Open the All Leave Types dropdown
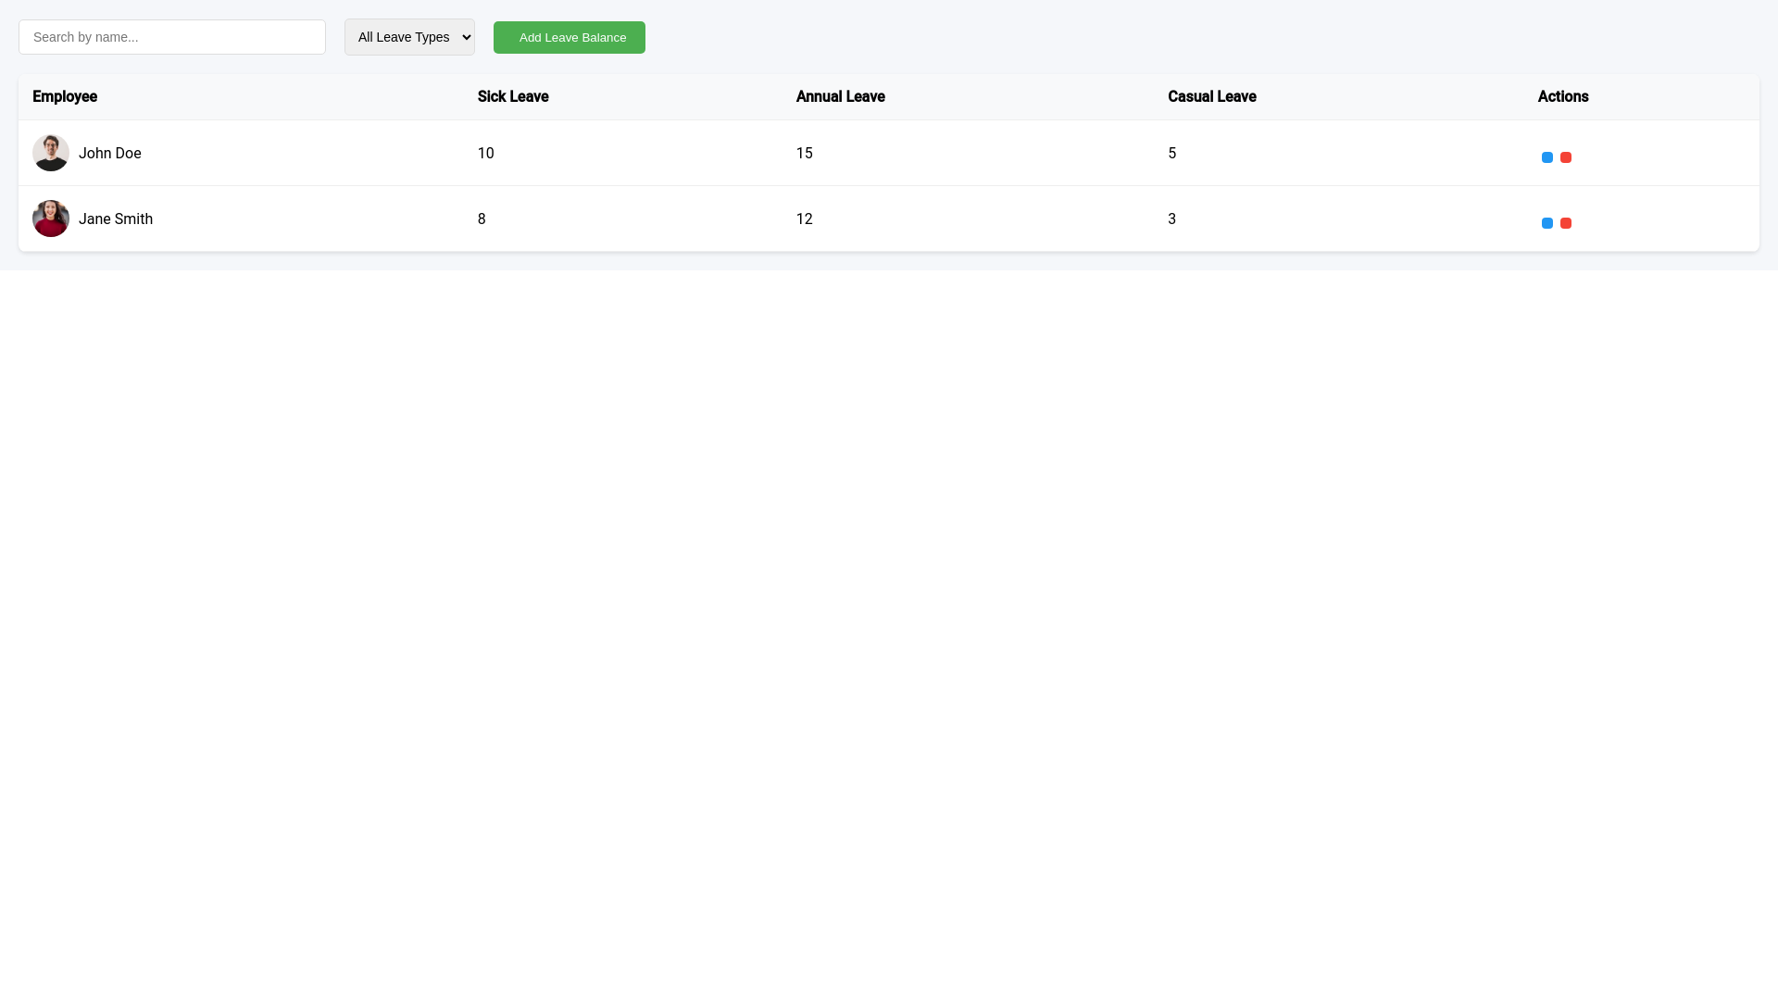 pos(409,37)
